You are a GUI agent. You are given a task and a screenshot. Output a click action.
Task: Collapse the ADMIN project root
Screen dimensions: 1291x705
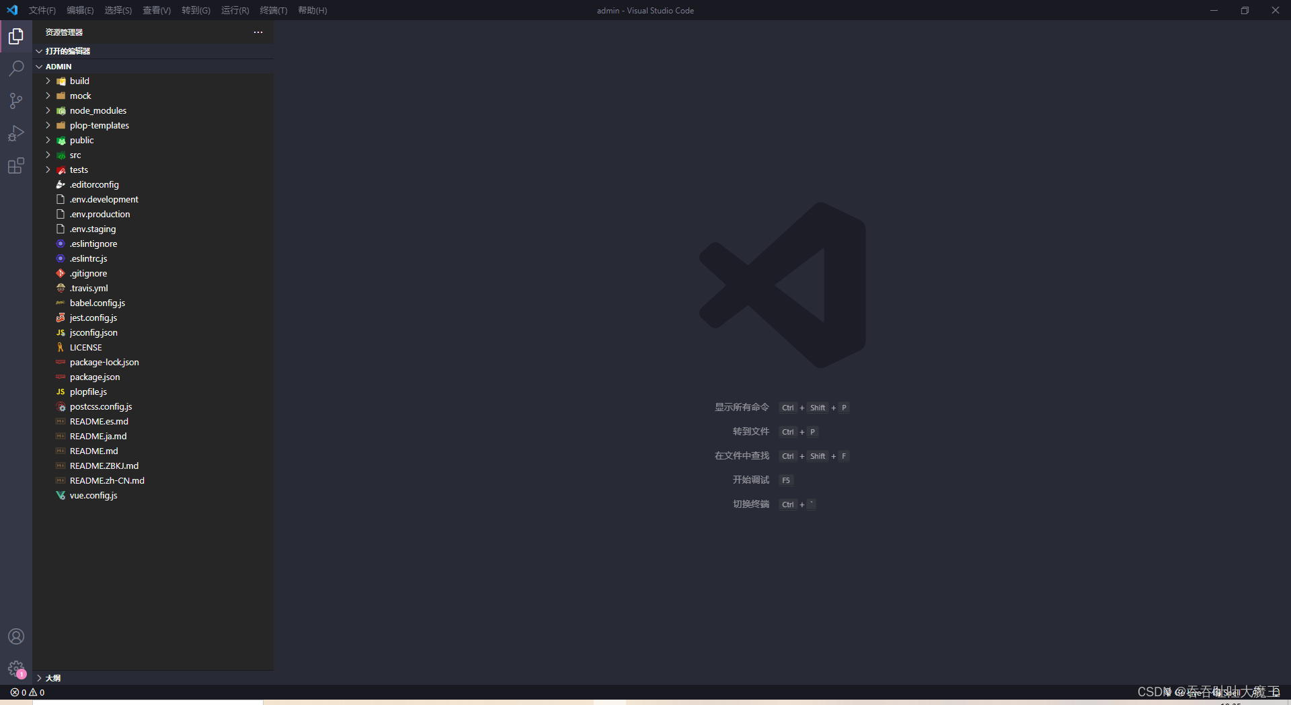pos(153,67)
